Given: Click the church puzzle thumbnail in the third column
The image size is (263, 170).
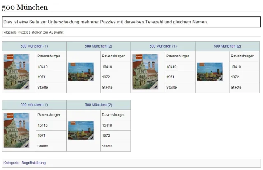Looking at the screenshot, I should [145, 72].
